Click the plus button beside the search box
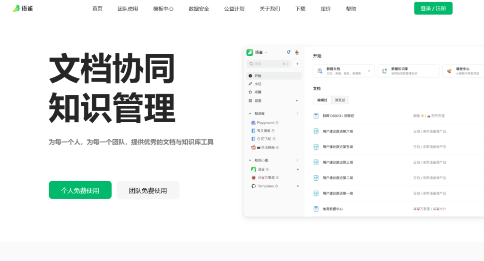The width and height of the screenshot is (484, 261). (x=297, y=64)
